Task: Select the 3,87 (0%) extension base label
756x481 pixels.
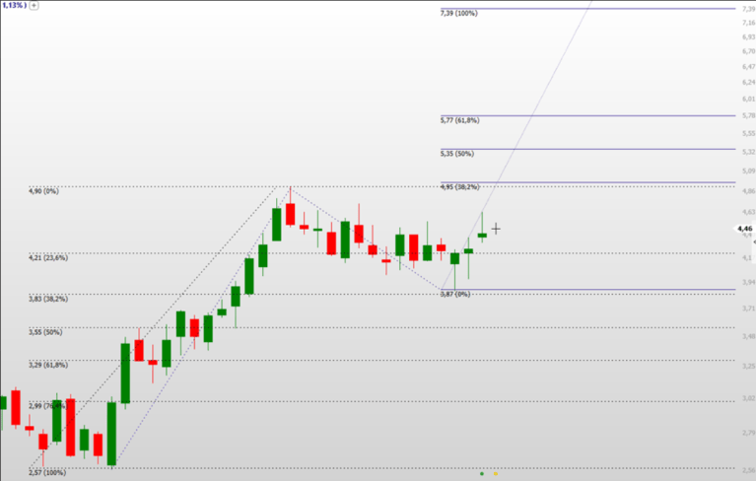Action: coord(455,294)
